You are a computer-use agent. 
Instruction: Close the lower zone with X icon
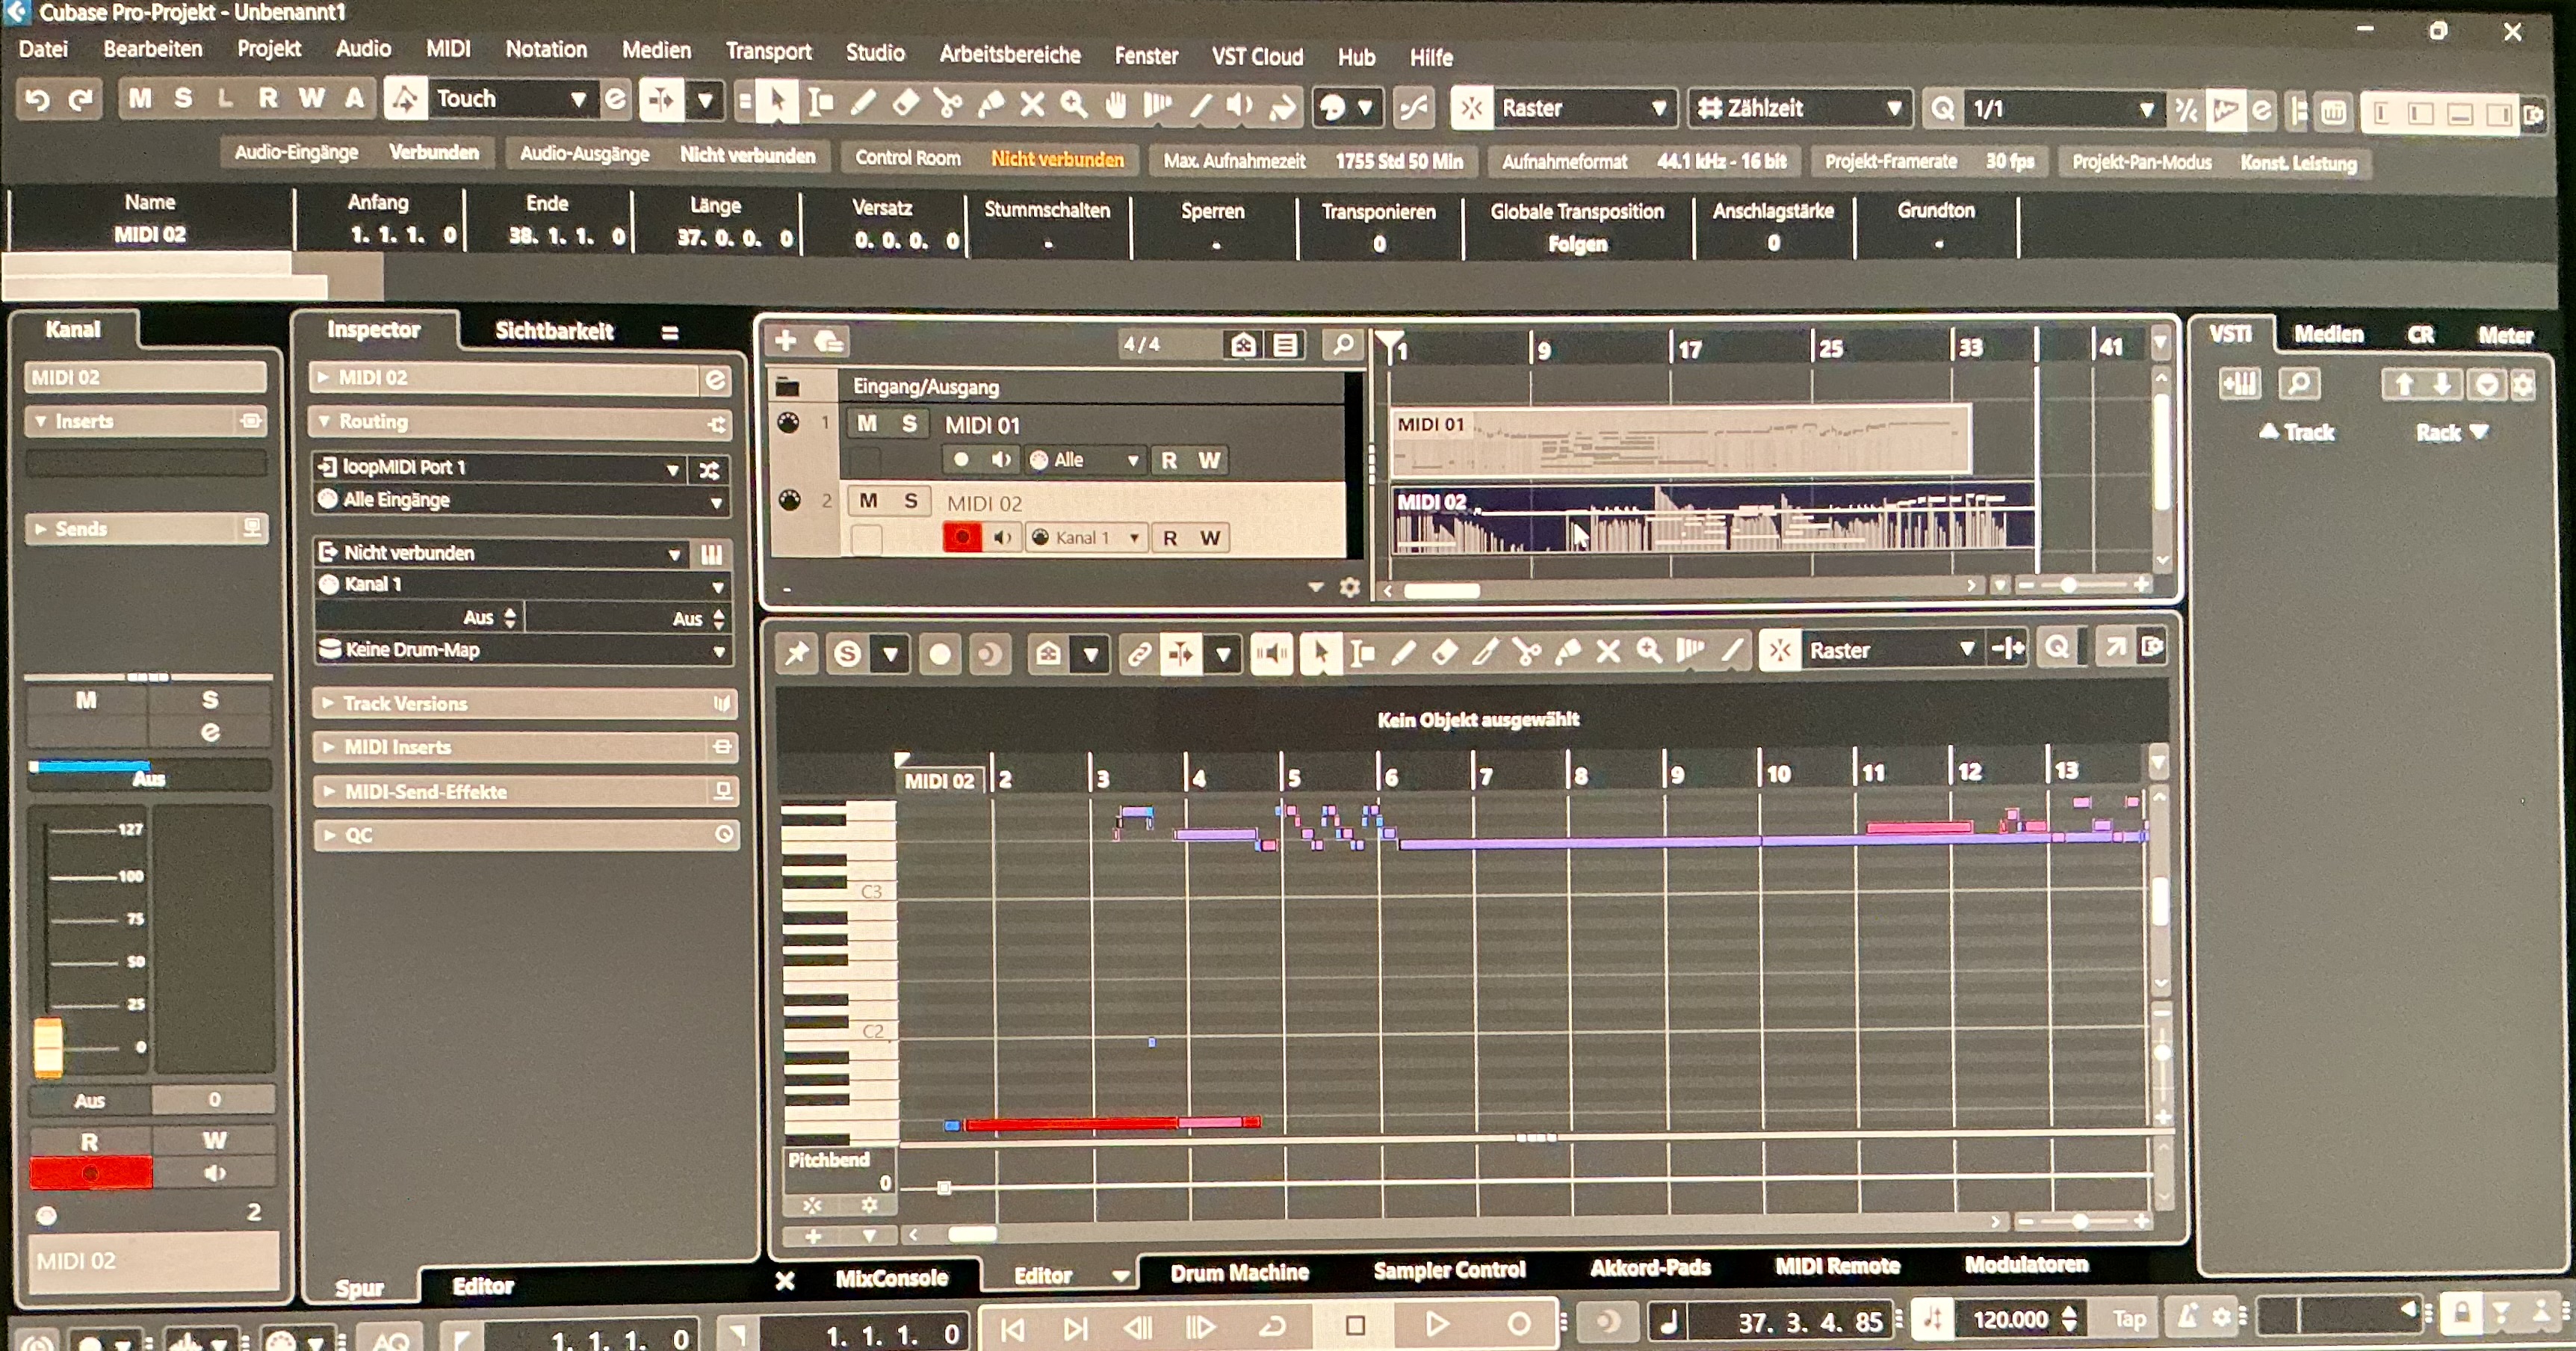point(785,1280)
